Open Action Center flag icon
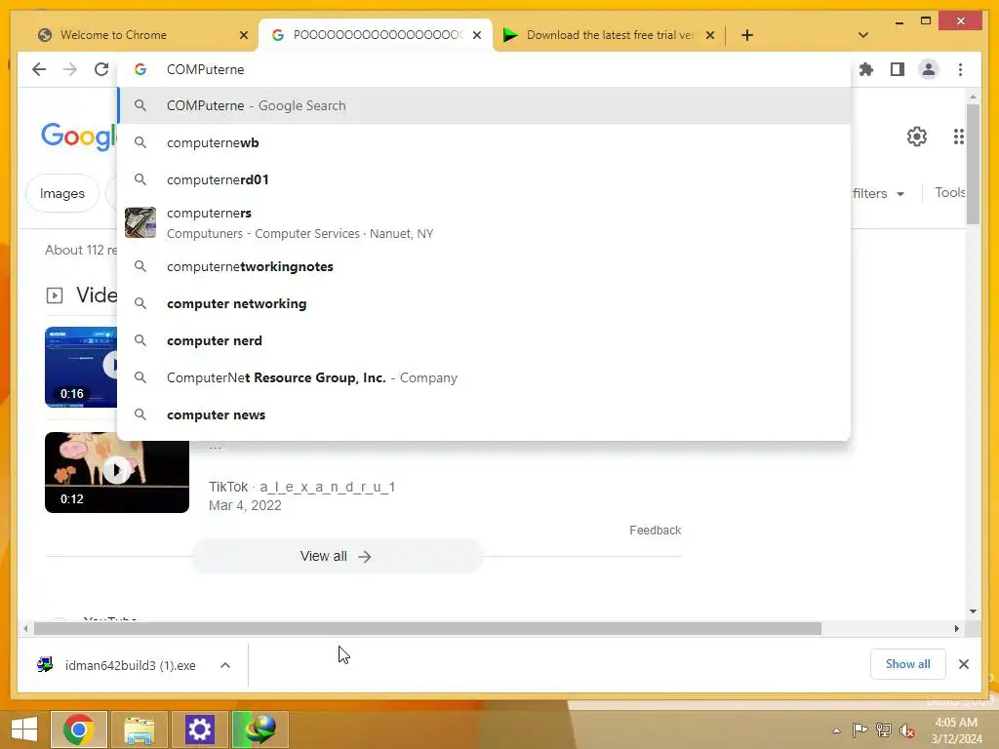Screen dimensions: 999x749 pyautogui.click(x=859, y=730)
